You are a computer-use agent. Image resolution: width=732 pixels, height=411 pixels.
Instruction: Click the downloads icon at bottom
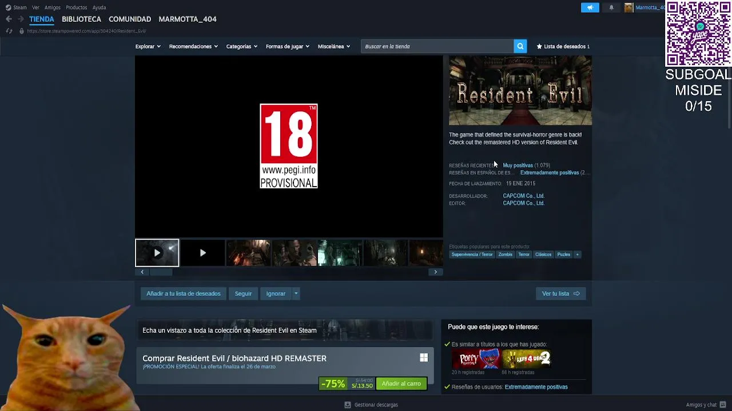347,405
